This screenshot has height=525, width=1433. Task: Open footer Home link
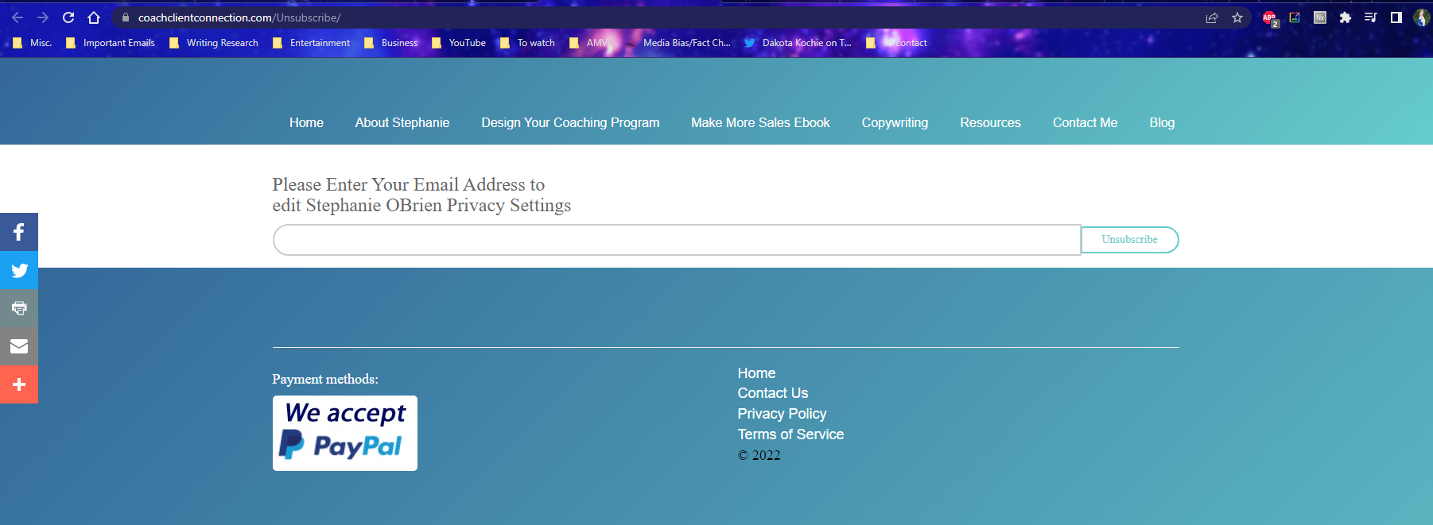(x=756, y=373)
